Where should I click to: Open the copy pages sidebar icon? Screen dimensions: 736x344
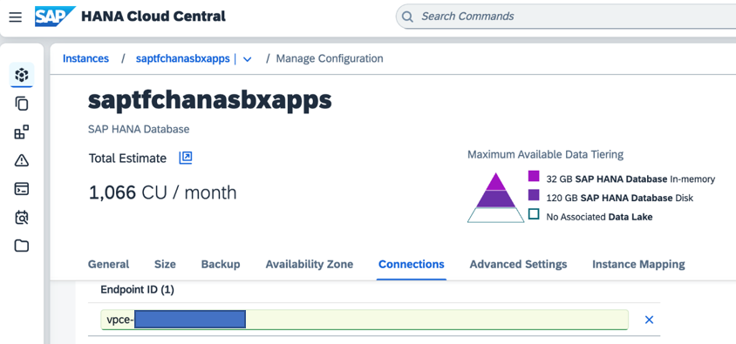pyautogui.click(x=22, y=104)
